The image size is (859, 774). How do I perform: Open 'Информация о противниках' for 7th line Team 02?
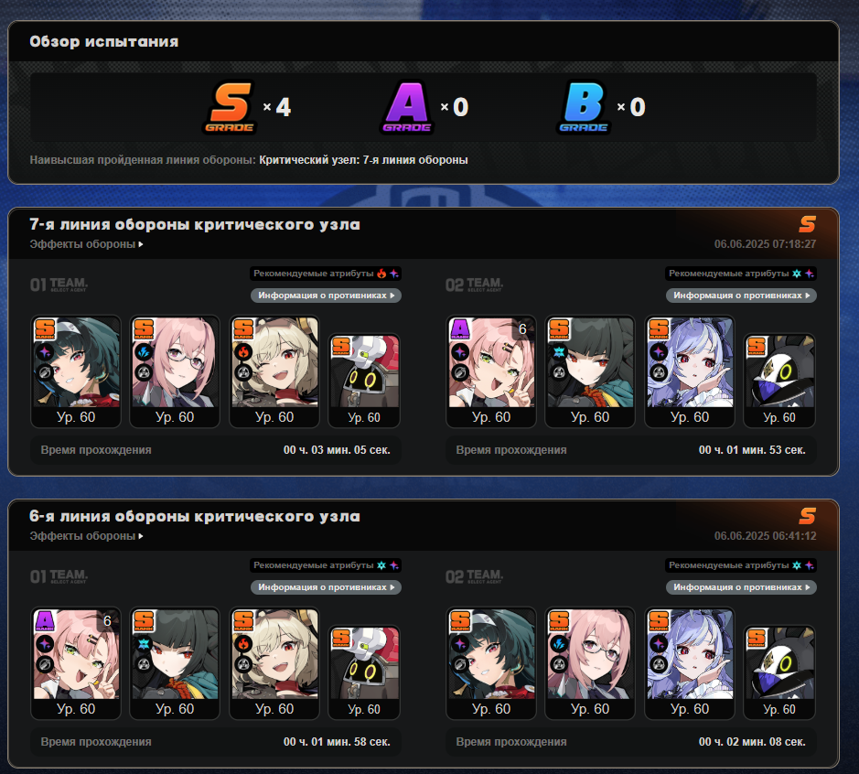click(741, 296)
